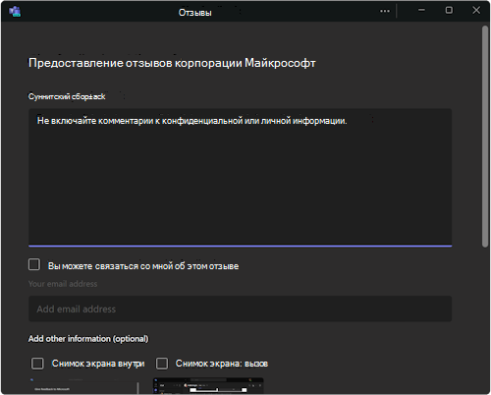Click the call screenshot thumbnail preview

(208, 386)
